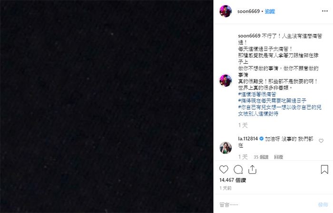Save post with bookmark icon
The height and width of the screenshot is (213, 333).
(x=324, y=169)
